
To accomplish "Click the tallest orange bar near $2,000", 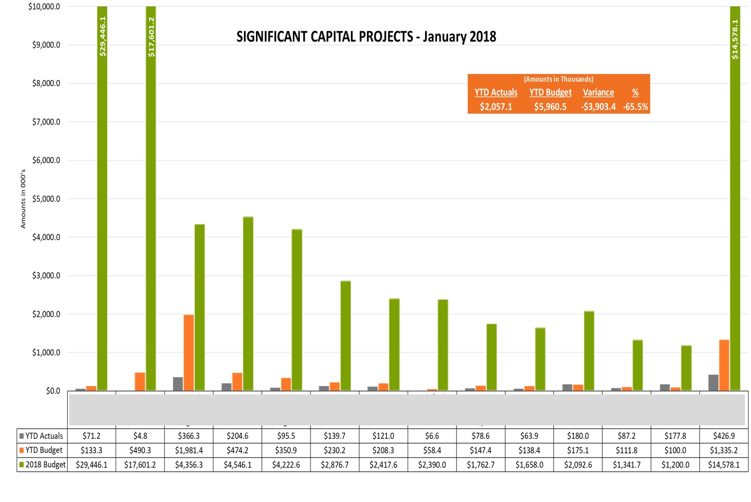I will point(189,352).
